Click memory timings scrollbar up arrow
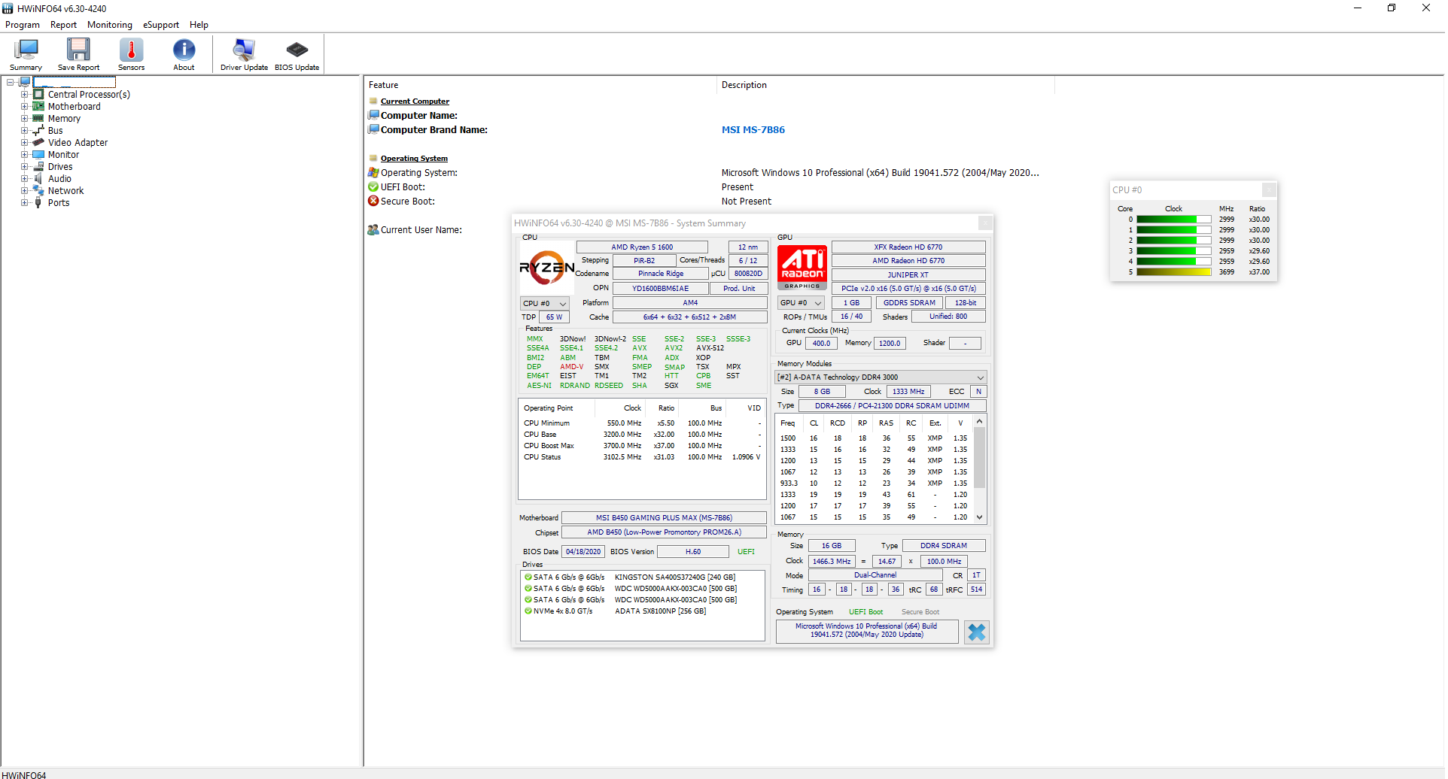Viewport: 1448px width, 779px height. [979, 422]
